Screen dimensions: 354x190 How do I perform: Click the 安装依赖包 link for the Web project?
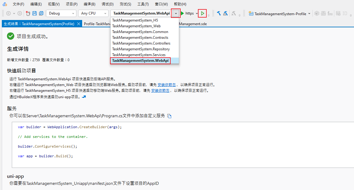click(166, 85)
